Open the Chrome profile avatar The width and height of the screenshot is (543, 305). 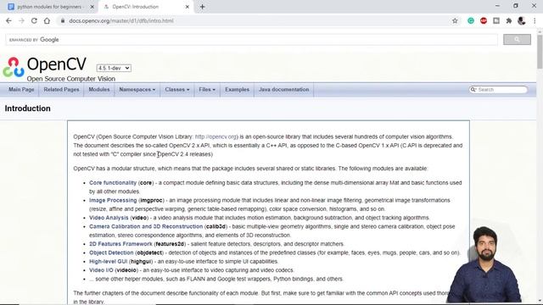pos(522,20)
